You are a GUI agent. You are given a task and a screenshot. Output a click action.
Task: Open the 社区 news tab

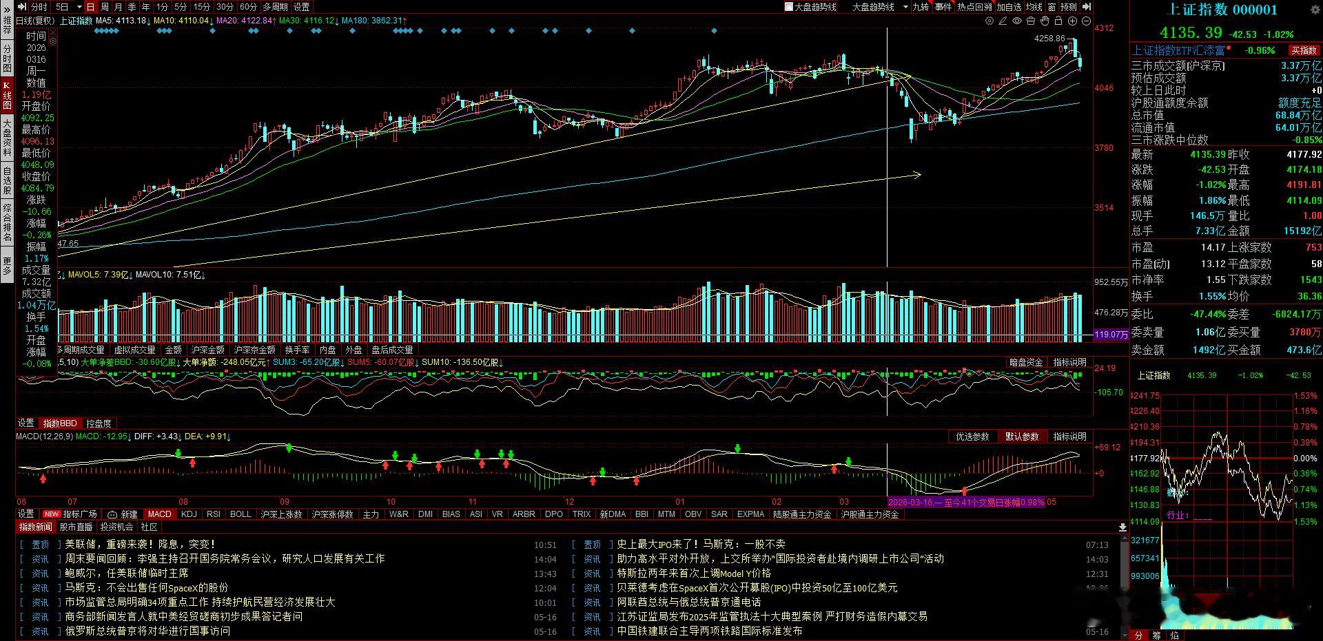[x=150, y=527]
